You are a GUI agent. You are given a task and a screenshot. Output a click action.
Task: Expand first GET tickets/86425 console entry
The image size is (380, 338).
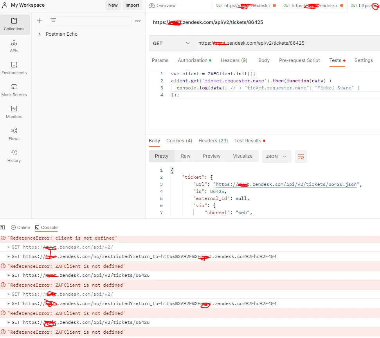pyautogui.click(x=9, y=275)
